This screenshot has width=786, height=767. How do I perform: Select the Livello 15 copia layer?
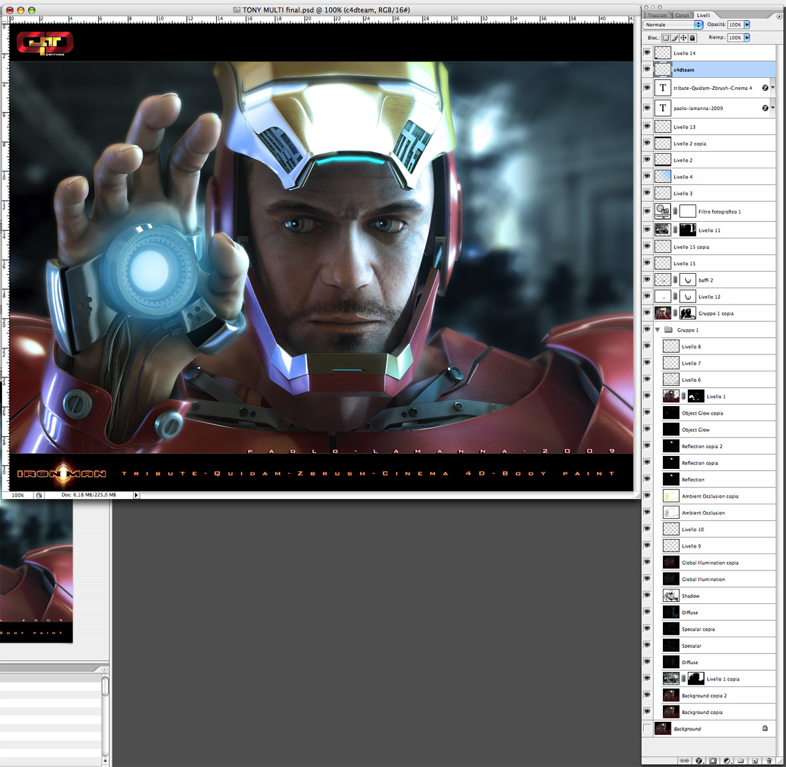point(714,247)
